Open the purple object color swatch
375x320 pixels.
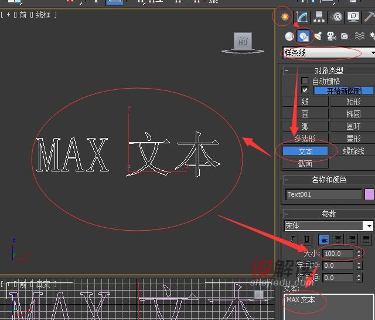click(369, 194)
